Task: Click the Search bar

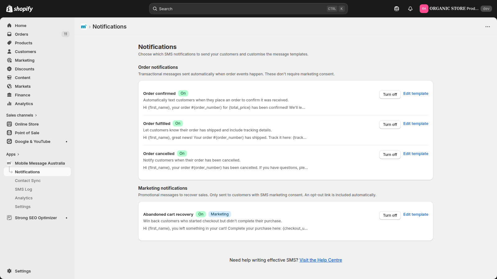Action: pyautogui.click(x=248, y=8)
